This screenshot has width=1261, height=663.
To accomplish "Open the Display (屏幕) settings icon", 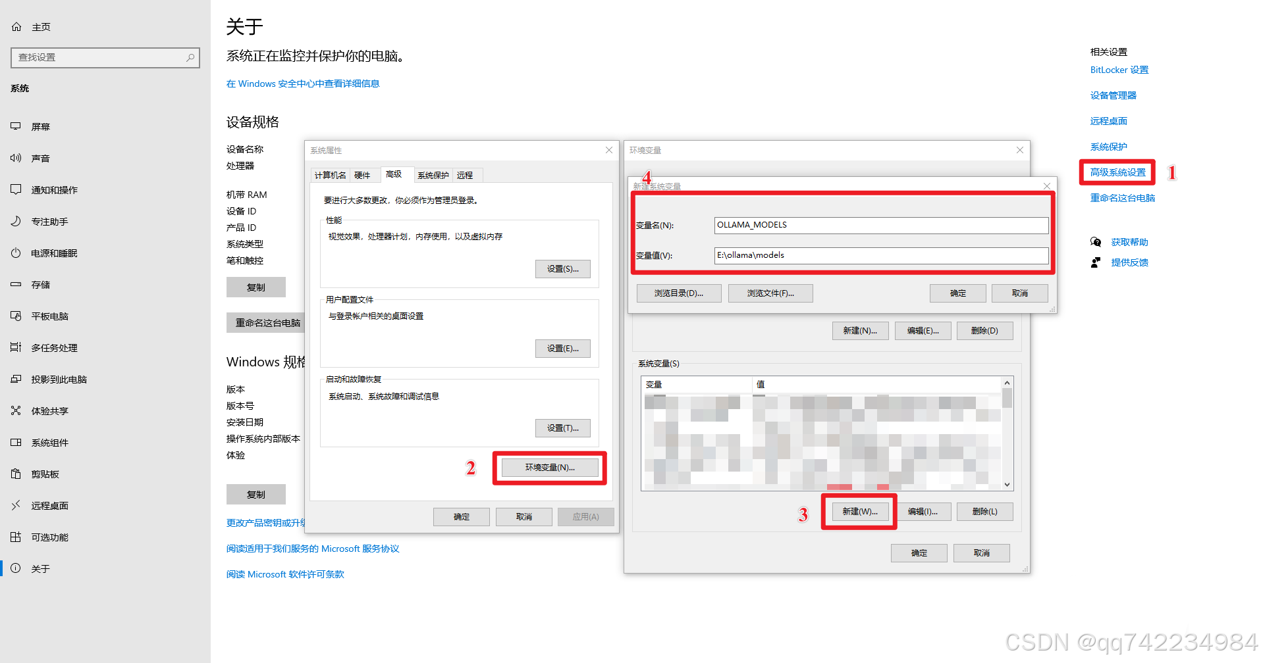I will [16, 126].
